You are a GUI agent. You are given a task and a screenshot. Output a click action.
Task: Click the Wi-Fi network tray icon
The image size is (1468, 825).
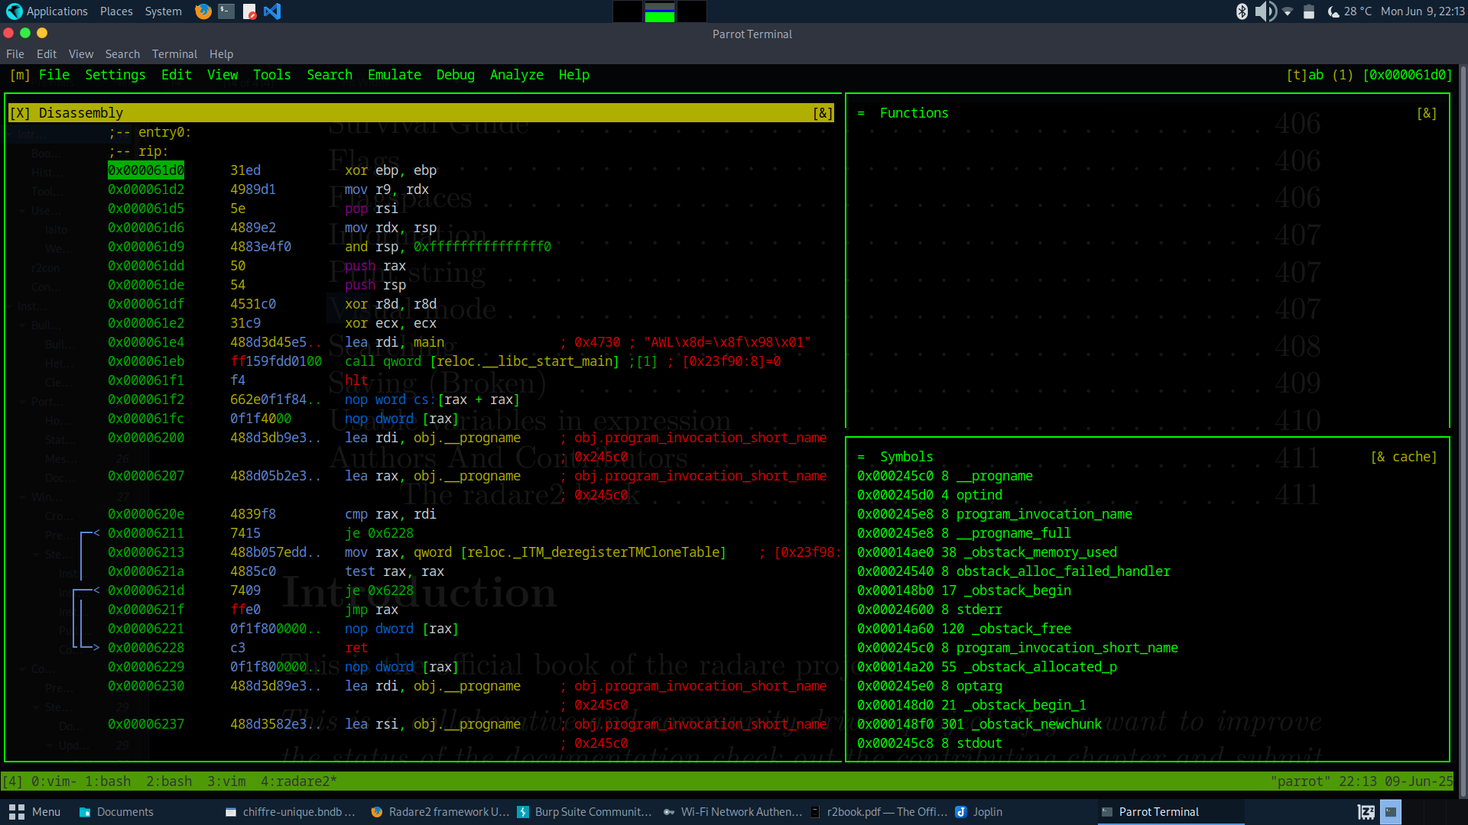coord(1288,11)
